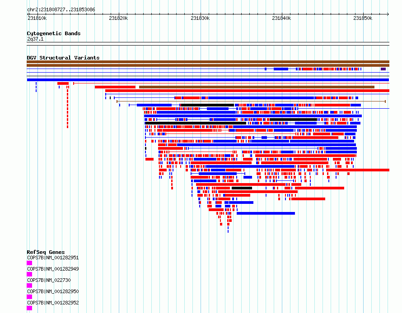
Task: Click magenta exon box under NM_001282951
Action: point(29,263)
